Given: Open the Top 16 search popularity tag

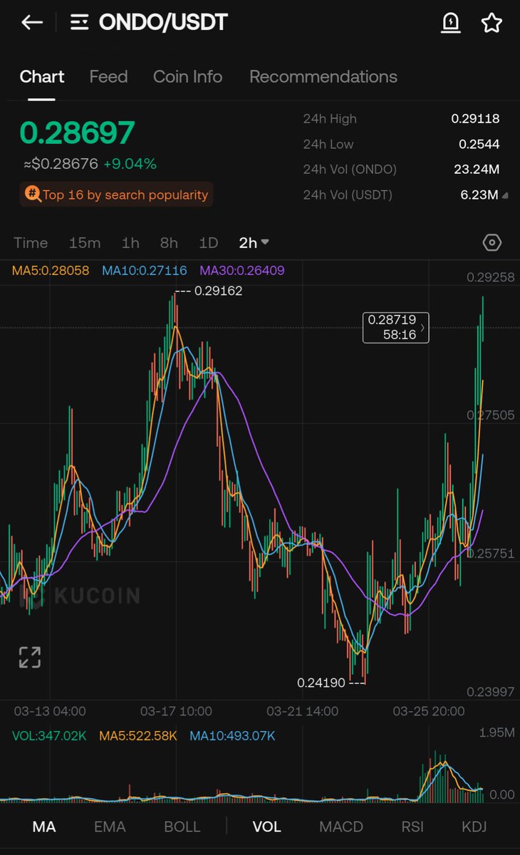Looking at the screenshot, I should pos(116,195).
